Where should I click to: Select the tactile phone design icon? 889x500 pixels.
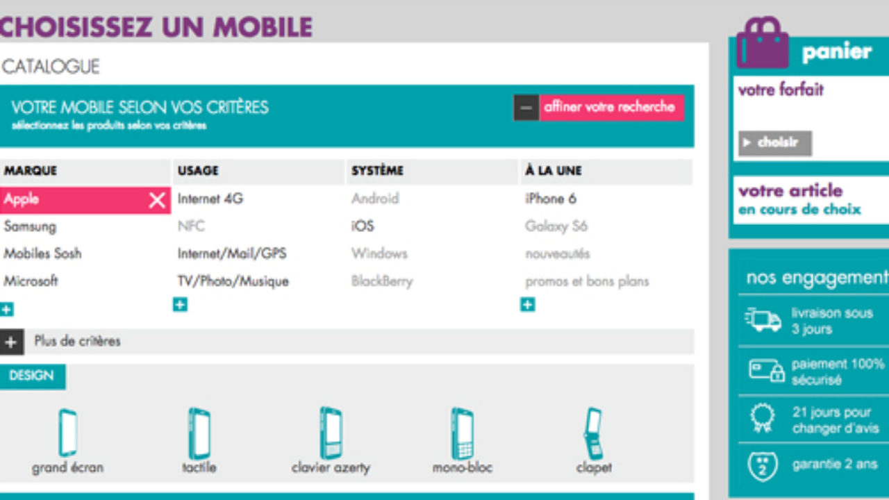tap(199, 433)
